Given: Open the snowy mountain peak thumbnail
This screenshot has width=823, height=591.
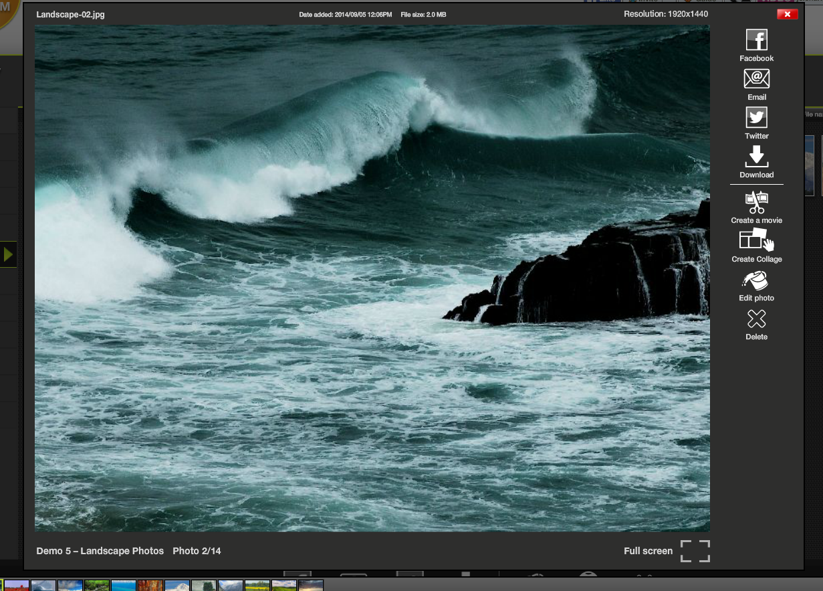Looking at the screenshot, I should click(x=177, y=586).
